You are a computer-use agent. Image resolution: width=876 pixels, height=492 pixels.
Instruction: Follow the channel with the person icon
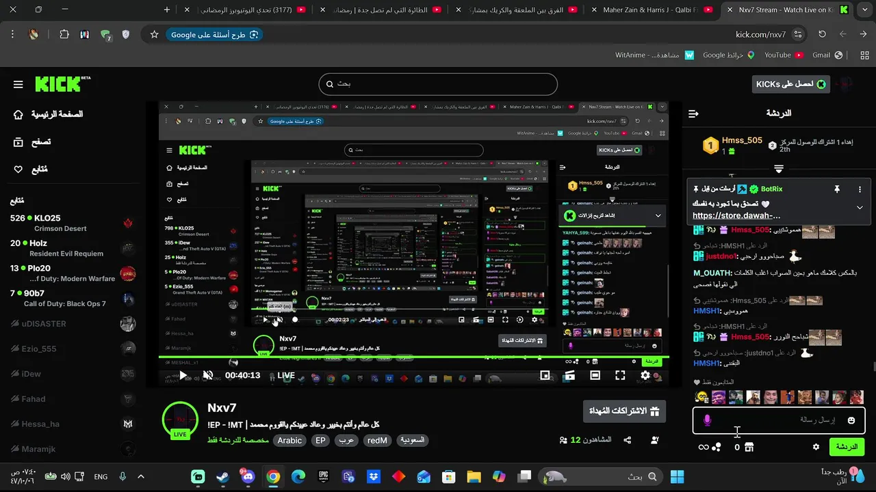(655, 441)
